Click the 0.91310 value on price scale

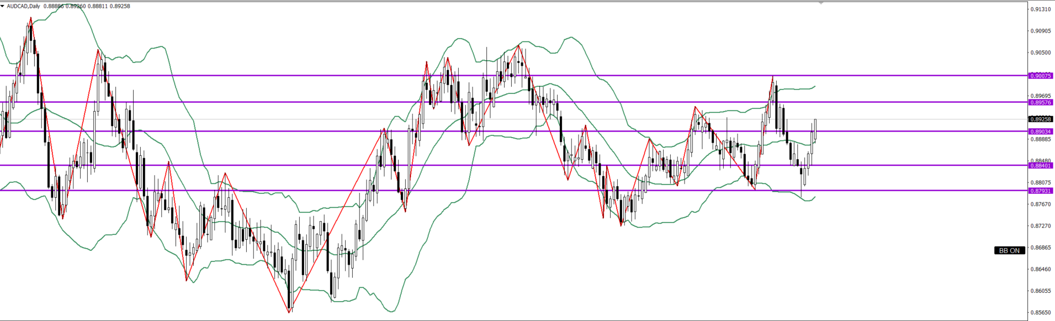pyautogui.click(x=1041, y=9)
